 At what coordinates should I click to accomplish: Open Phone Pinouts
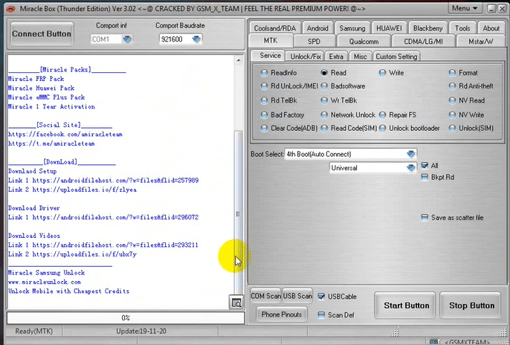[x=282, y=315]
